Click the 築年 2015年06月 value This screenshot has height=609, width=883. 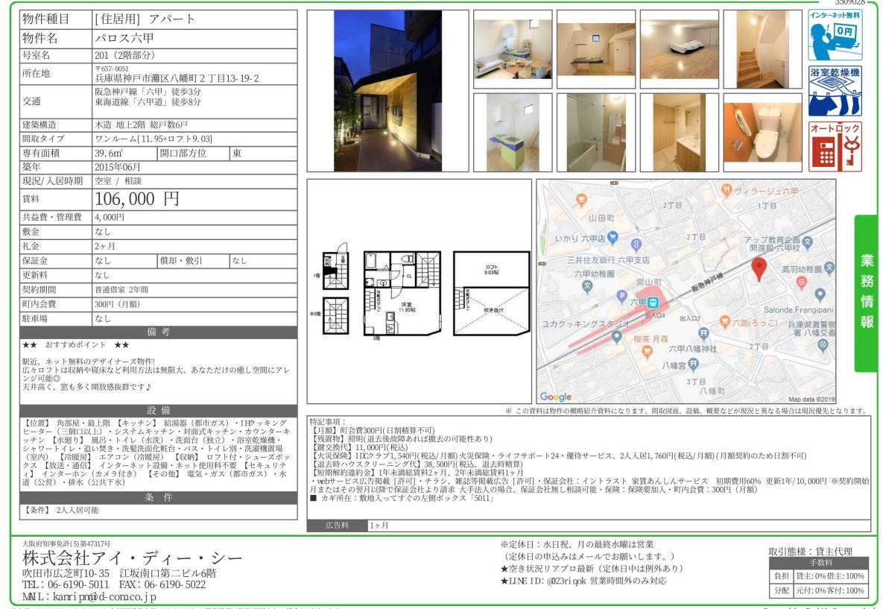click(118, 167)
